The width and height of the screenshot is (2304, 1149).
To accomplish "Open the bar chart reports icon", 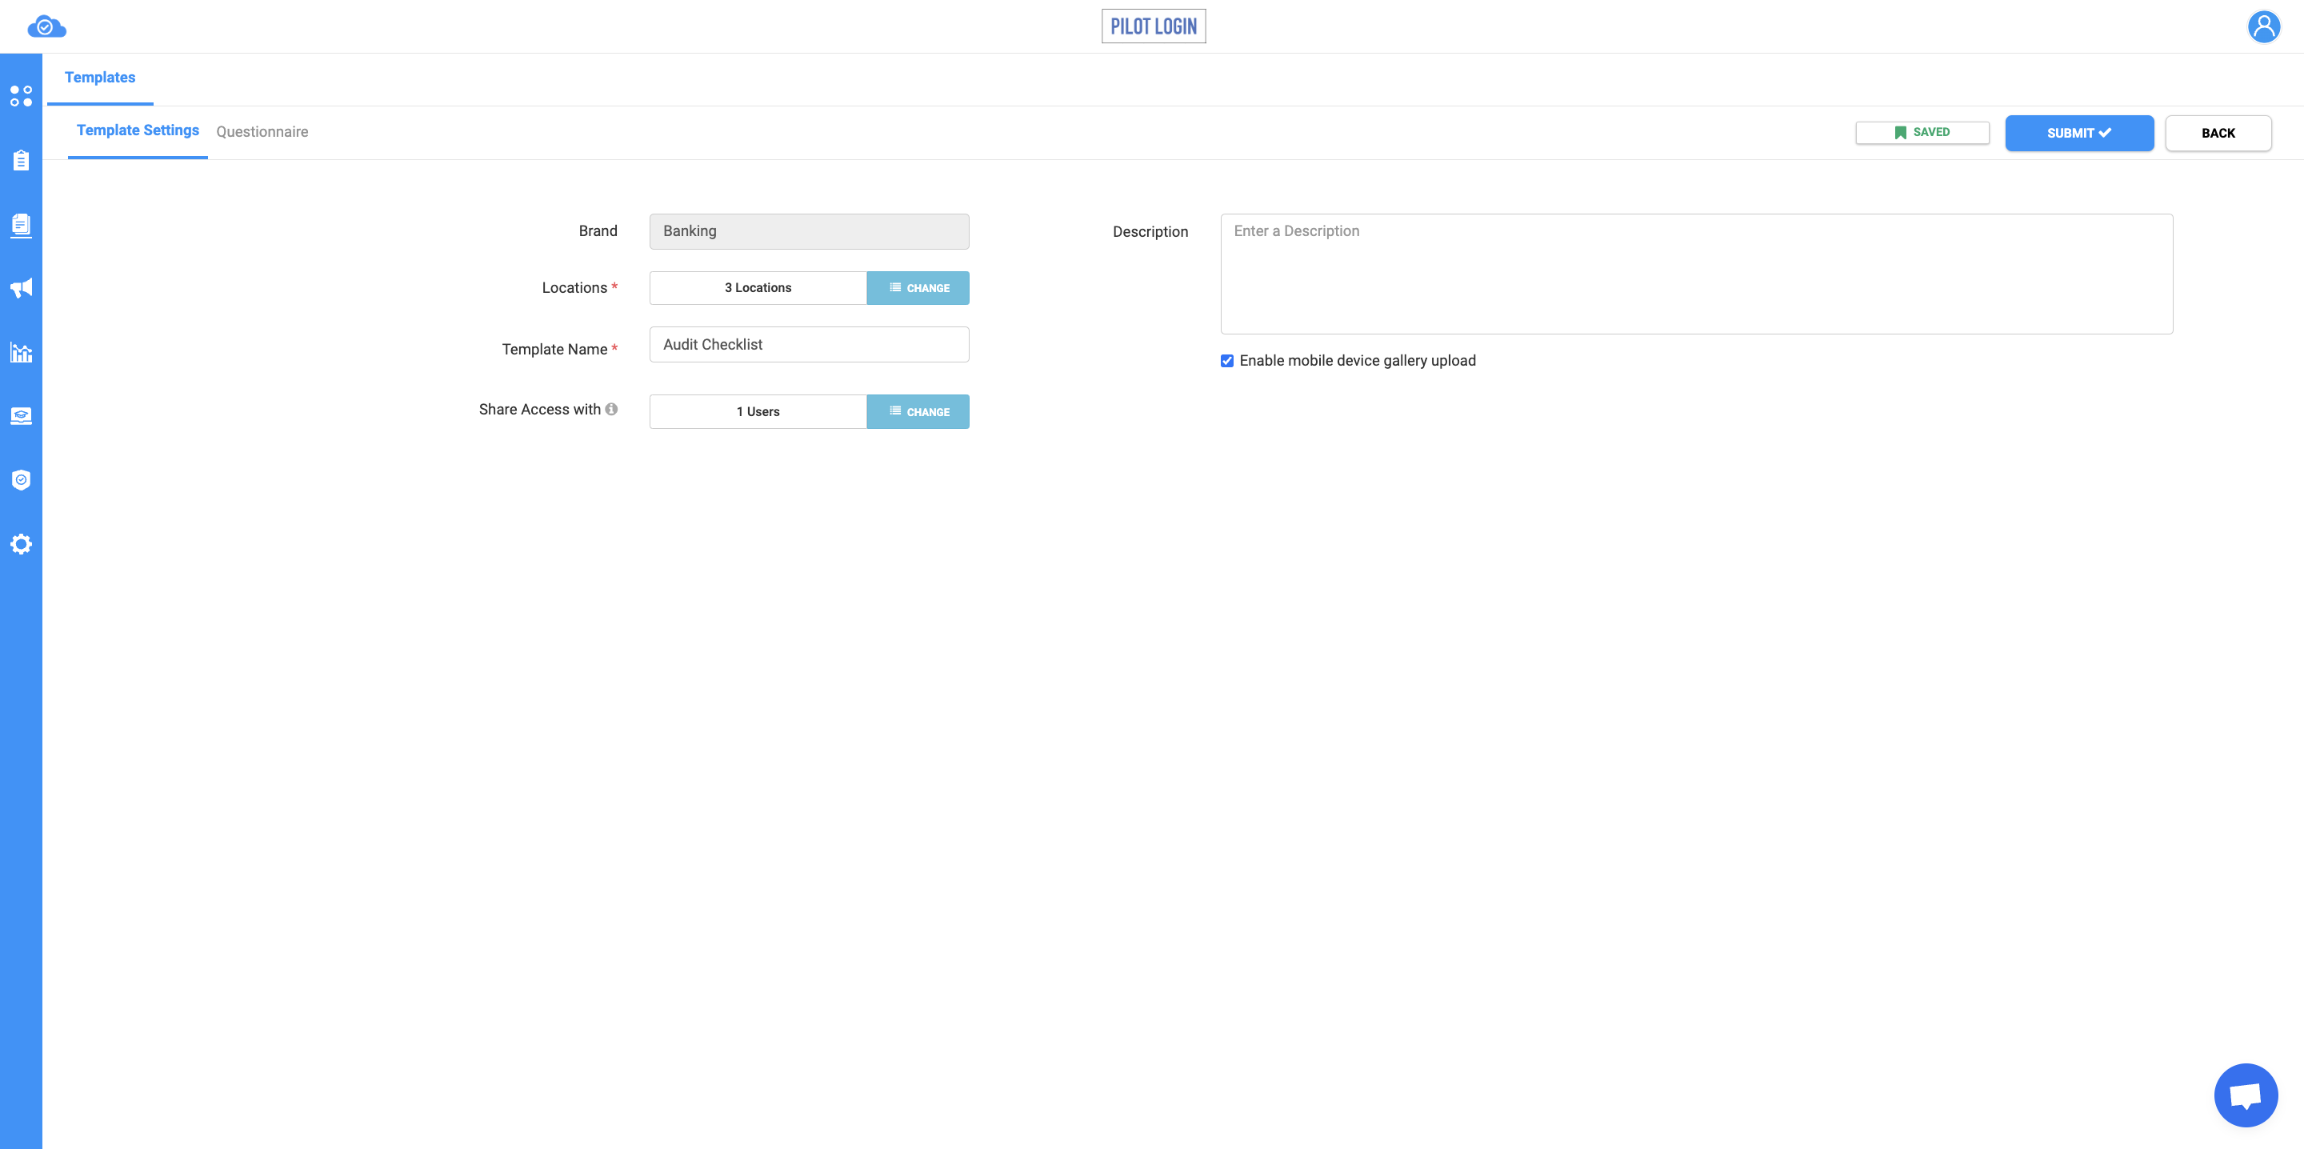I will click(21, 353).
